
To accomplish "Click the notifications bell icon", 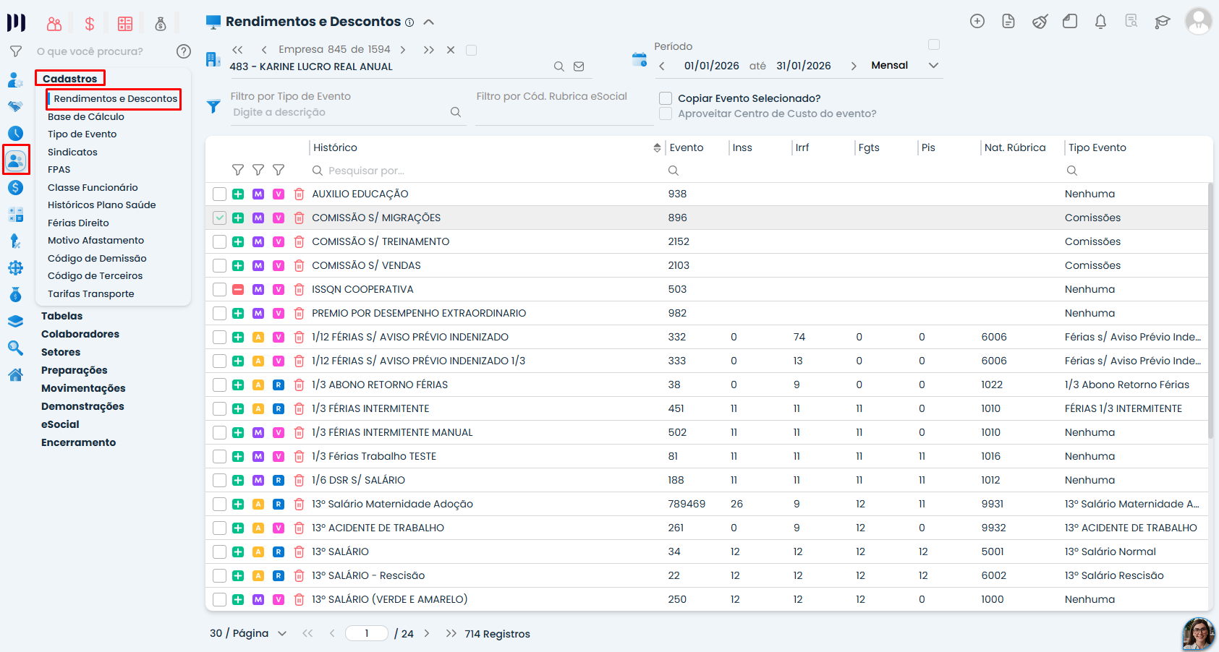I will click(1100, 22).
